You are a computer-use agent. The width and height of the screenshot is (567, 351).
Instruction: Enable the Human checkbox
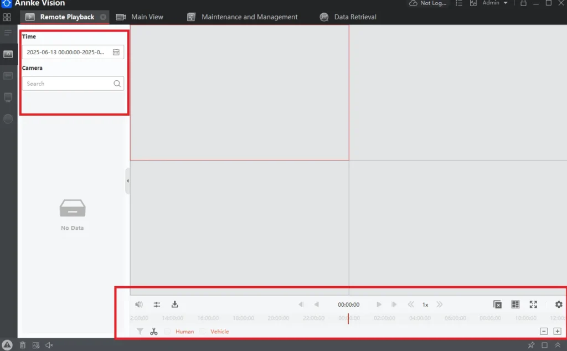167,331
